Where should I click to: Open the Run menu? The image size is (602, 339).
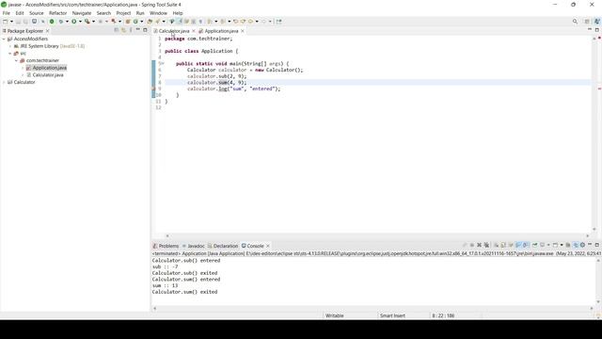coord(140,13)
